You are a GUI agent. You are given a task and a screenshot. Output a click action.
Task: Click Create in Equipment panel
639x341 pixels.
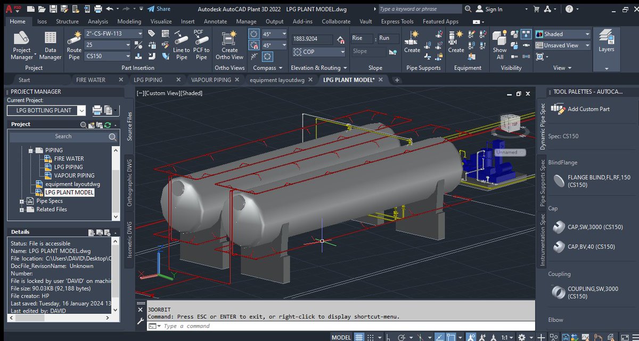(456, 42)
